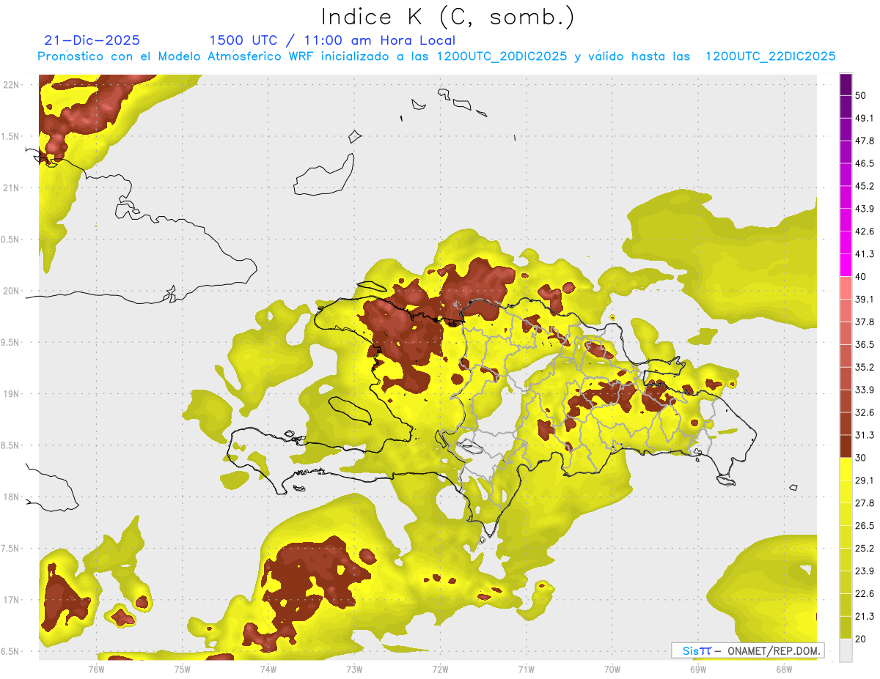Click the colorbar value 33.9
This screenshot has width=880, height=679.
click(x=865, y=390)
